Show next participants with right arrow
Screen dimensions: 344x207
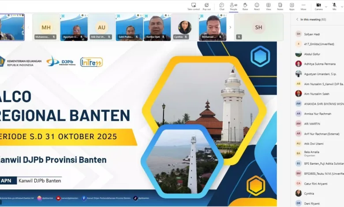pos(230,27)
